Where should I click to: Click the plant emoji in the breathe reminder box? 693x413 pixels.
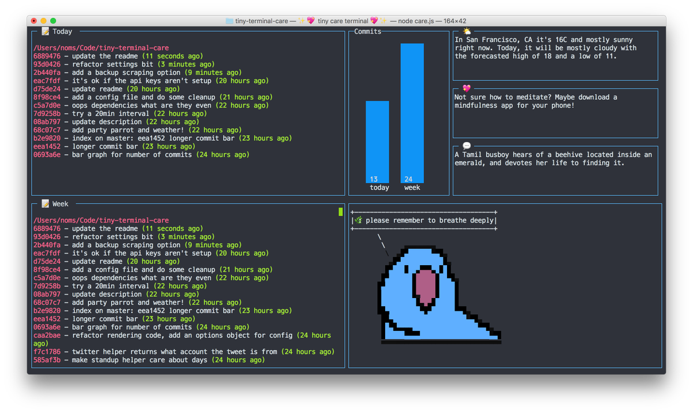point(359,220)
